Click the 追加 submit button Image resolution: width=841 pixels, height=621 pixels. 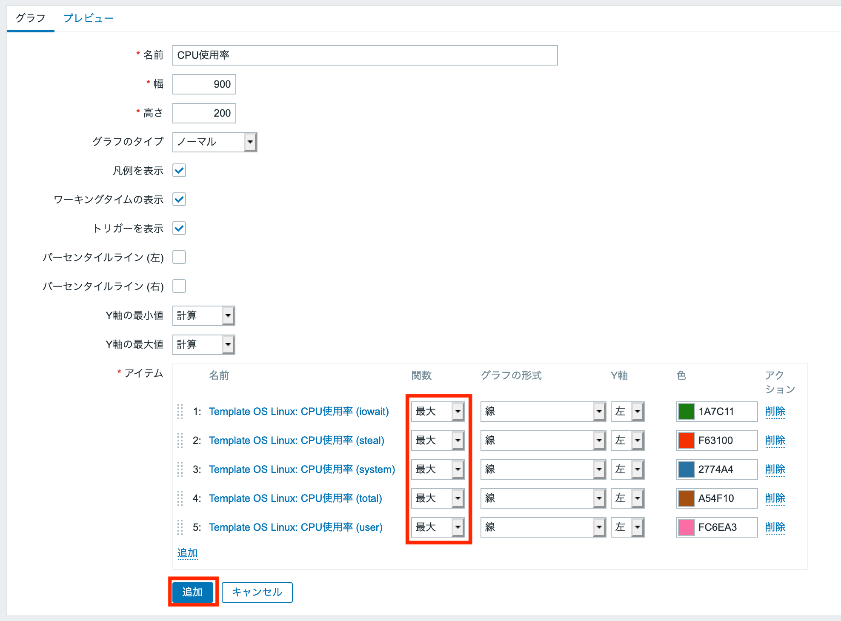192,592
